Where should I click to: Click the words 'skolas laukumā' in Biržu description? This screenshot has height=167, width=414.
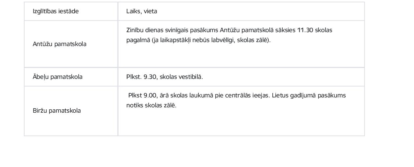190,95
